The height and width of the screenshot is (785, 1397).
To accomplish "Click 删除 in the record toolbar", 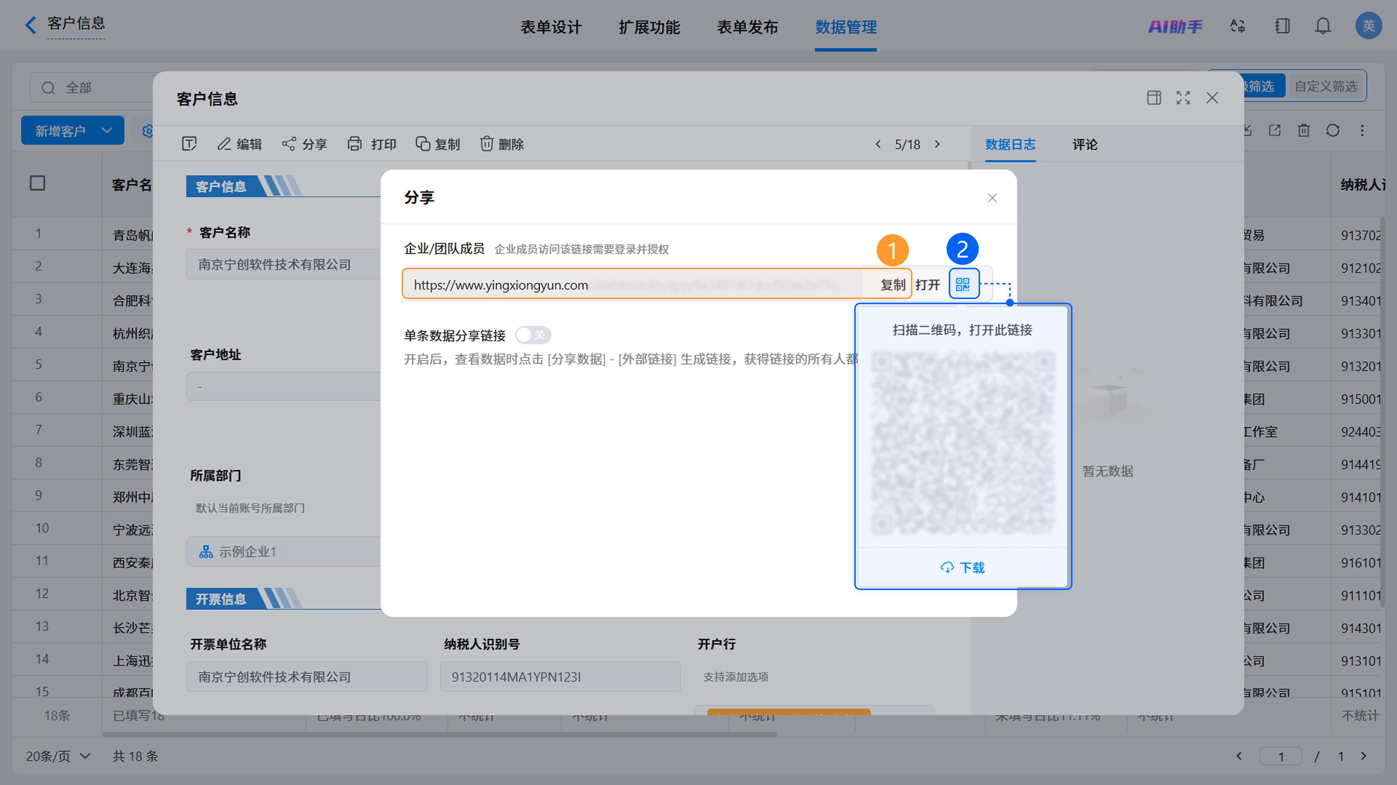I will pos(502,144).
